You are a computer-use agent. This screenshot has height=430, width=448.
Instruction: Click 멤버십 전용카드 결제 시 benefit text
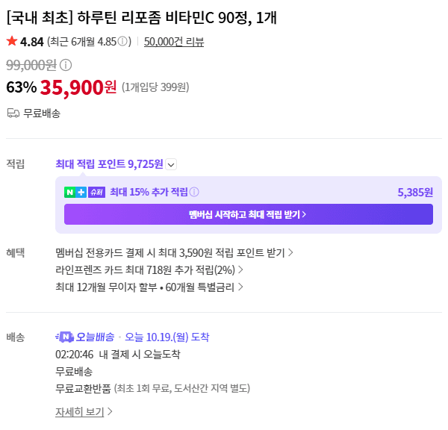click(x=105, y=253)
